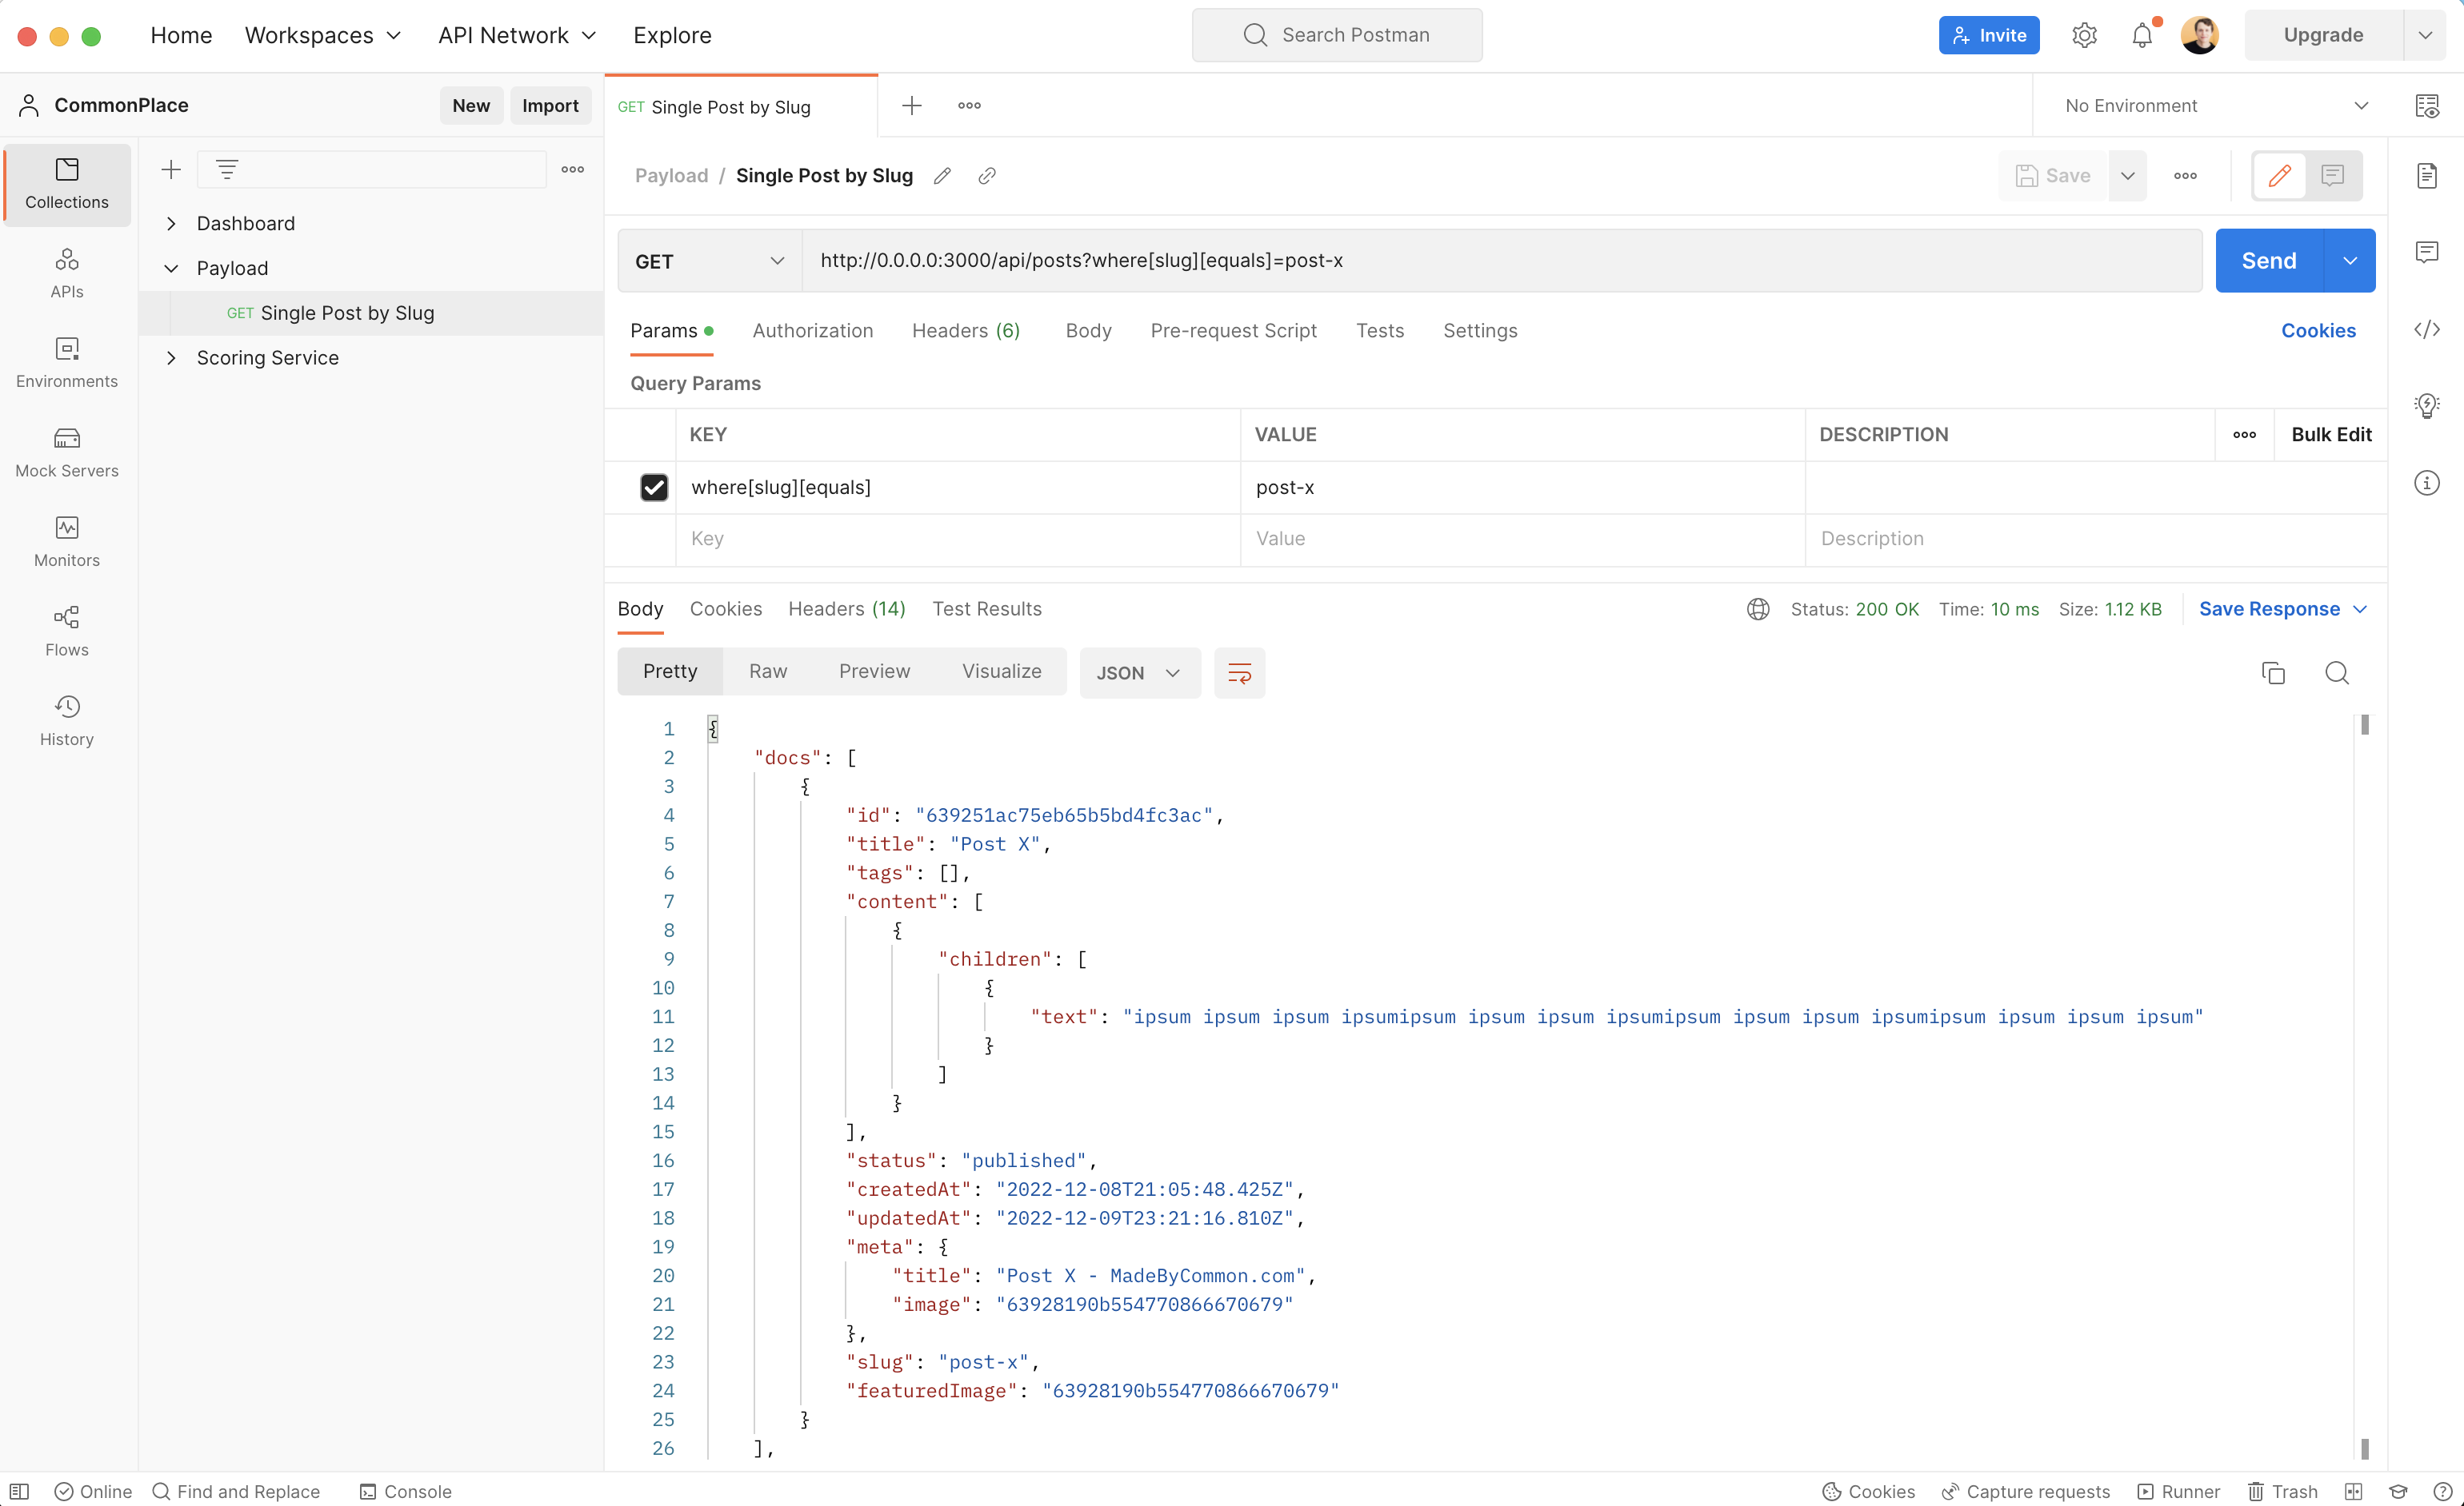Click the Send button
Image resolution: width=2464 pixels, height=1506 pixels.
2268,260
